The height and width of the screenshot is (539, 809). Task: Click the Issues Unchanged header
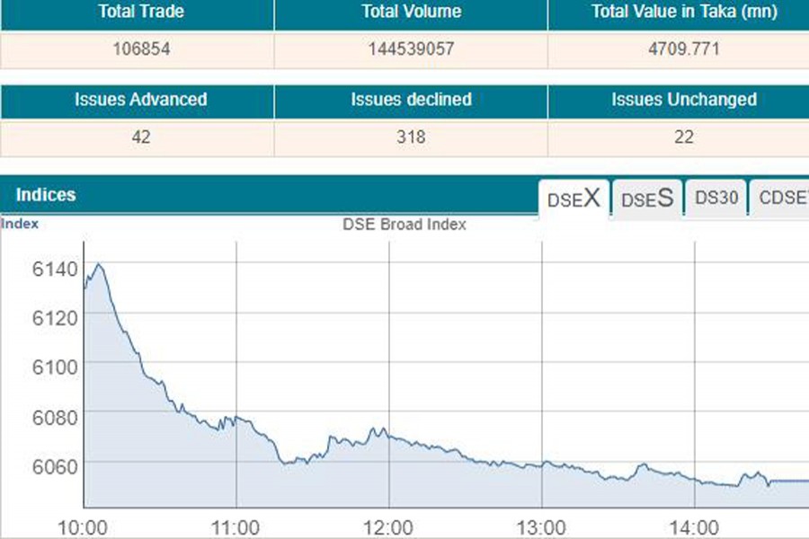click(x=685, y=100)
